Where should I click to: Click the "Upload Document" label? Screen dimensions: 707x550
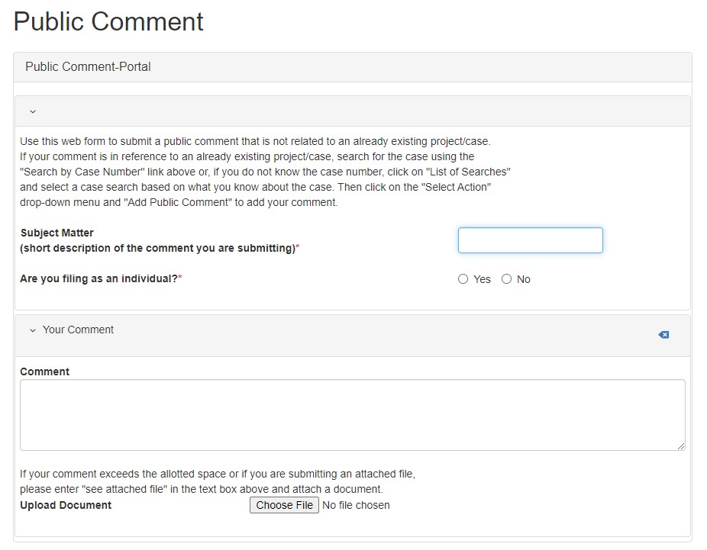(66, 505)
